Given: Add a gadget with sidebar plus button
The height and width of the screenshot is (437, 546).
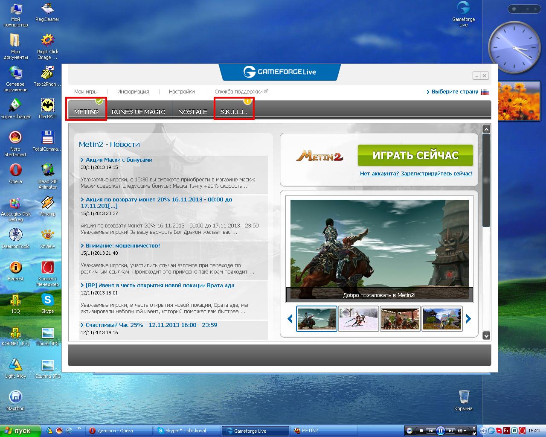Looking at the screenshot, I should [x=514, y=9].
